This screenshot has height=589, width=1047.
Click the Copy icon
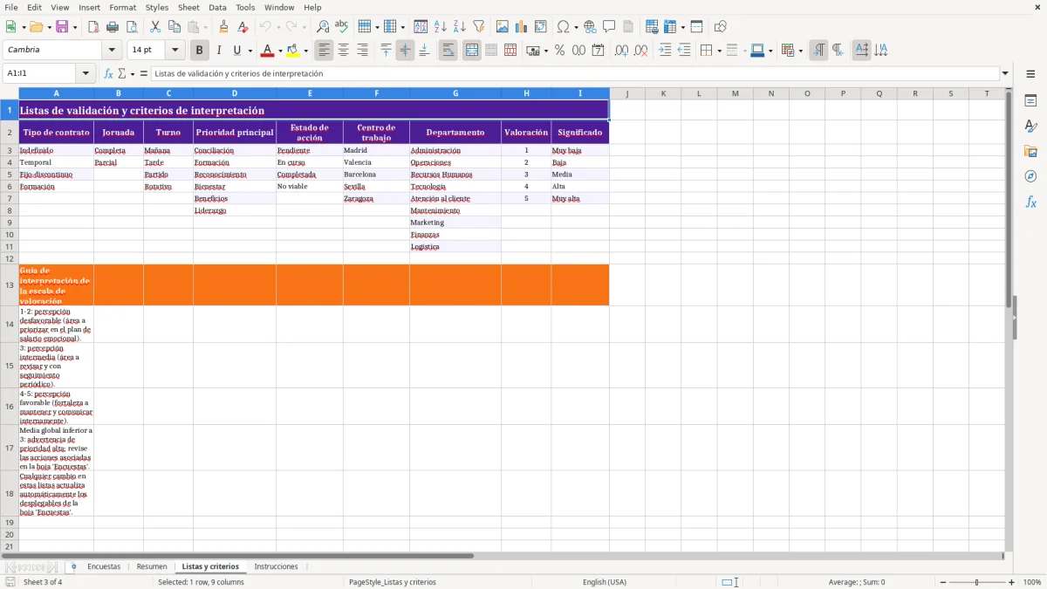[x=174, y=27]
